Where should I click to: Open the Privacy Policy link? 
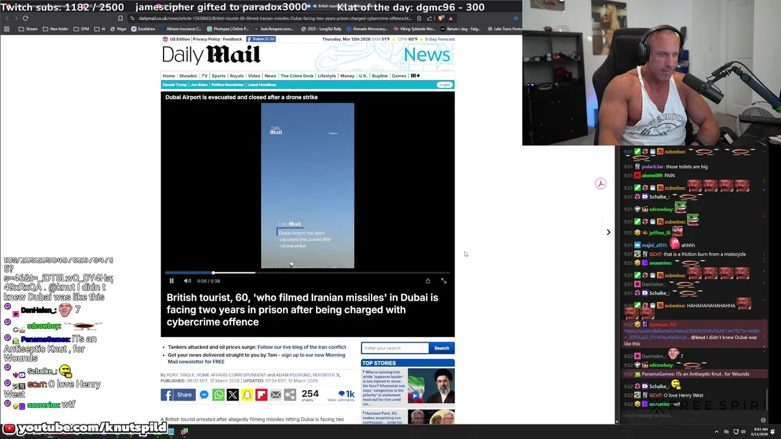click(206, 39)
